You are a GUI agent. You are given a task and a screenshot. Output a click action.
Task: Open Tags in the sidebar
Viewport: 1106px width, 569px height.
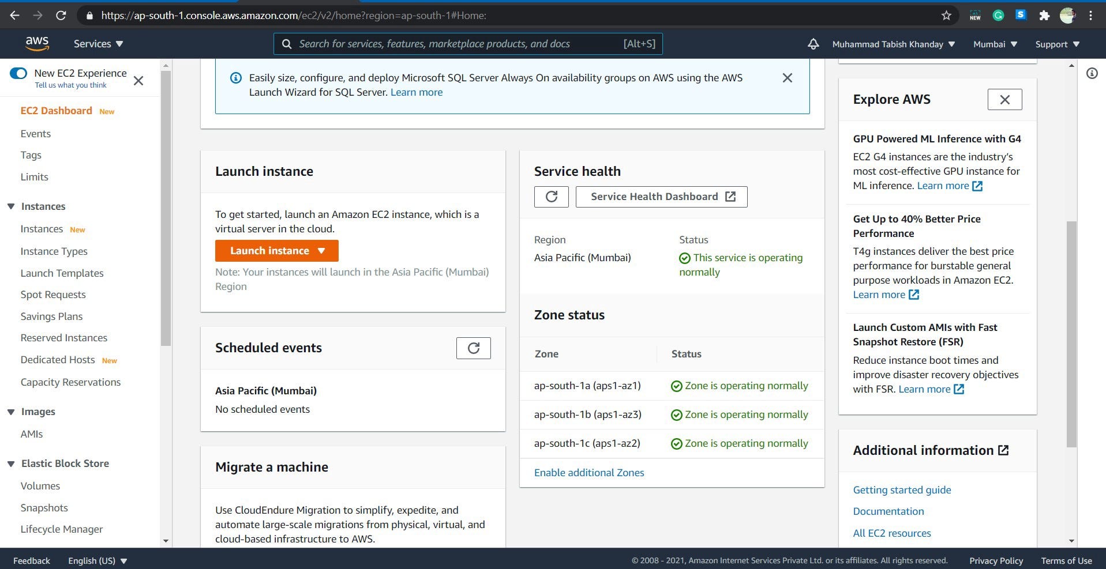[x=31, y=155]
